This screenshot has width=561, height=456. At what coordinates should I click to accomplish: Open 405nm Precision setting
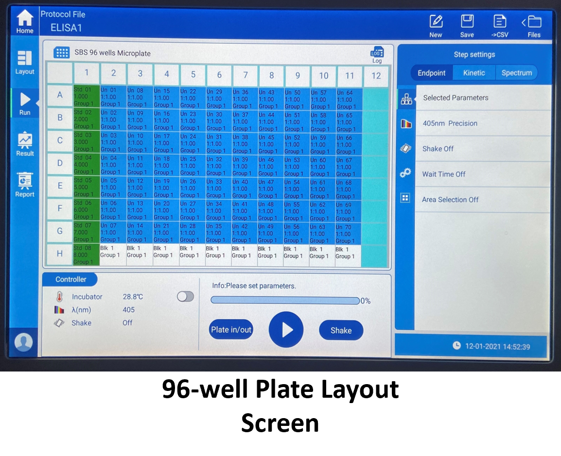pyautogui.click(x=483, y=123)
